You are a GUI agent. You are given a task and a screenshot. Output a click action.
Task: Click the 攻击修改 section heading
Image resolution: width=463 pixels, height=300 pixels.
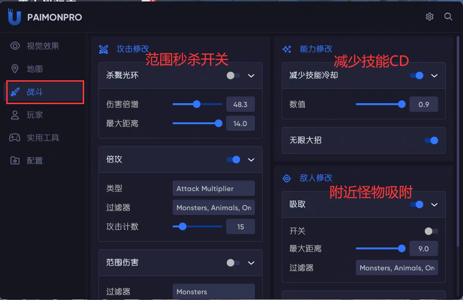pos(133,49)
